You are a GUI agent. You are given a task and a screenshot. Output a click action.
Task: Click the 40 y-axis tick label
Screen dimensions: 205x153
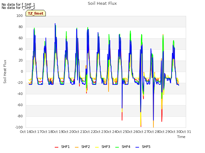click(x=20, y=49)
